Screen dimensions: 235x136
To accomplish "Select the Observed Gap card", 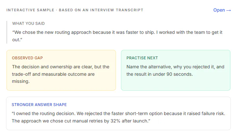I will click(x=61, y=70).
